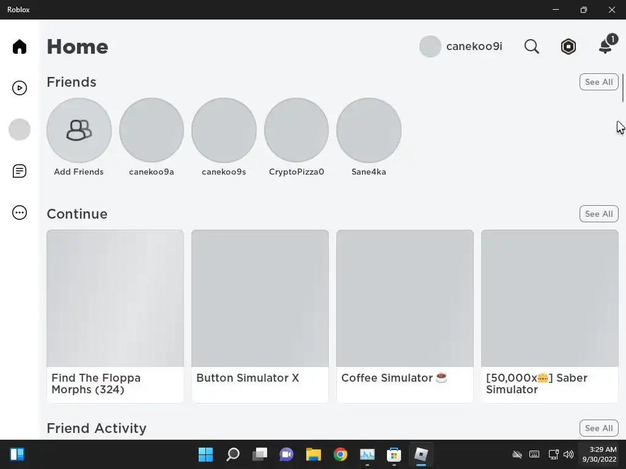Click See All next to Continue
626x469 pixels.
tap(599, 214)
